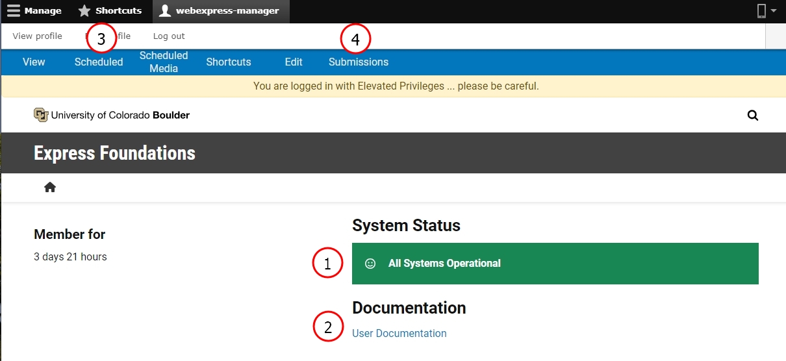
Task: Open the webexpress-manager user menu
Action: click(221, 11)
